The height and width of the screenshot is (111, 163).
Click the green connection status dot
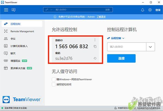pos(2,108)
